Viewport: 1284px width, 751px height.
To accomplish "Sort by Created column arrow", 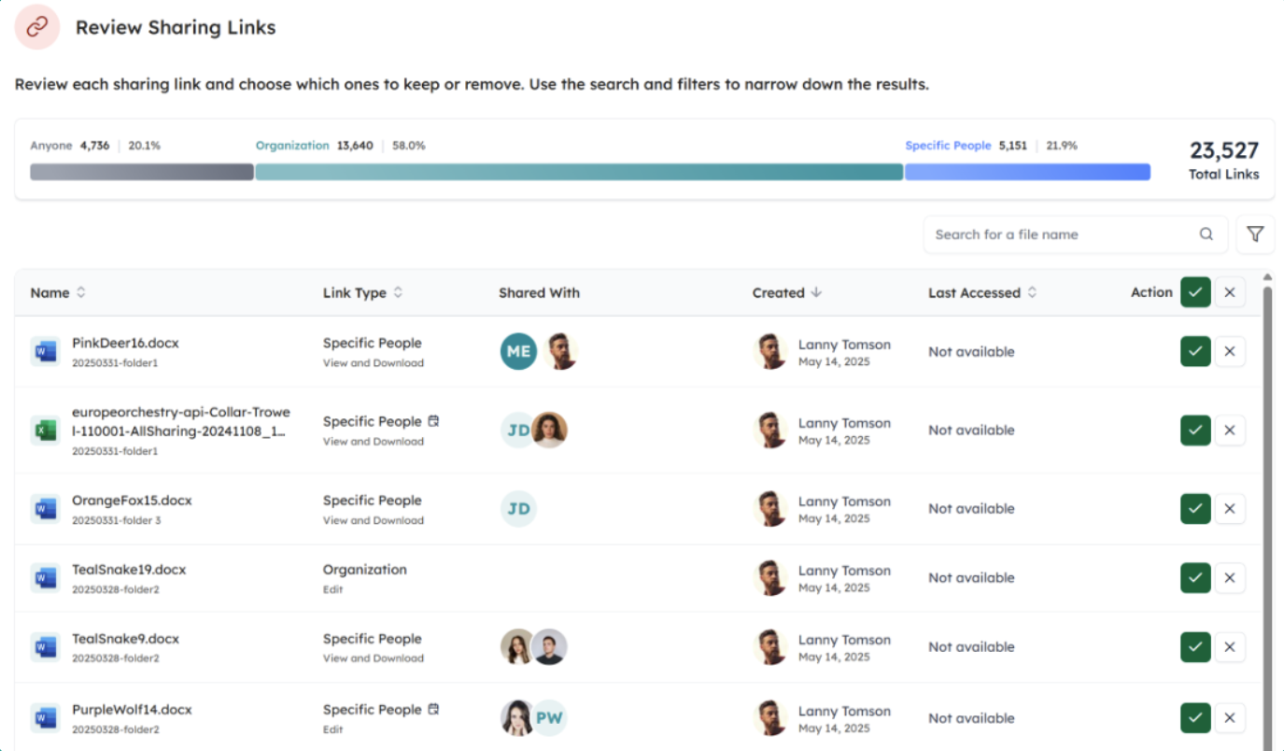I will point(817,292).
